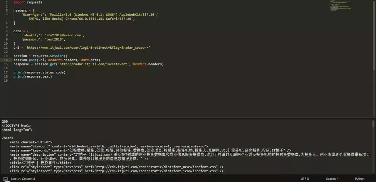Click the code minimap in the top-right corner

340,5
